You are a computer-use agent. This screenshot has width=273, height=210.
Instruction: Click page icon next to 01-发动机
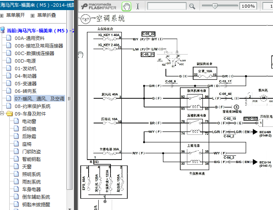pyautogui.click(x=9, y=68)
